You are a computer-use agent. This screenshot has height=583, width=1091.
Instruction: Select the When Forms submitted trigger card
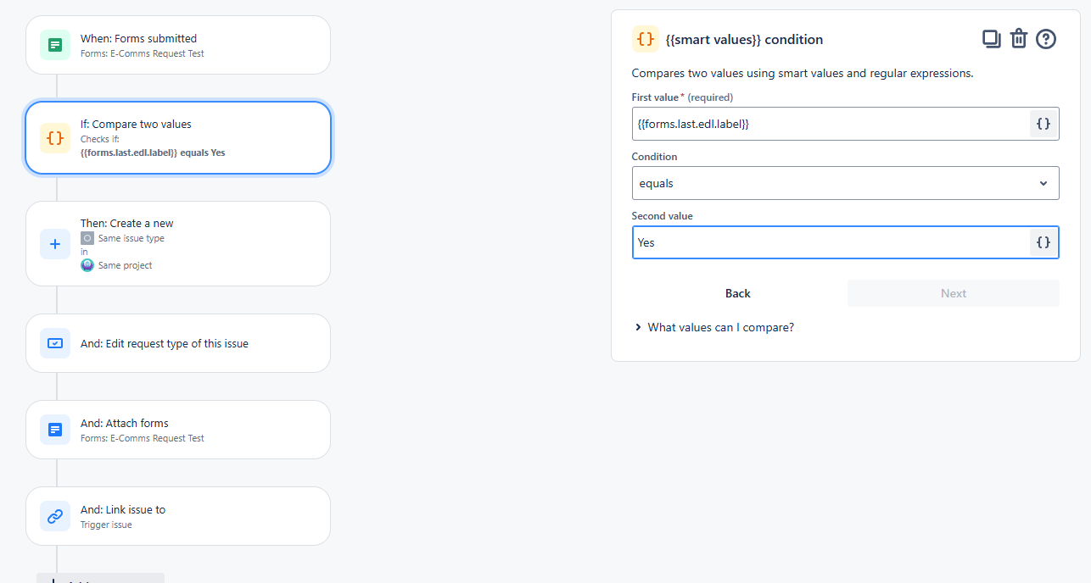click(178, 44)
